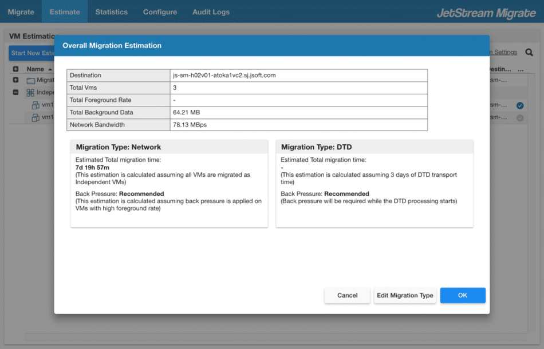Expand the Migrat... folder row
Viewport: 544px width, 349px height.
point(15,80)
